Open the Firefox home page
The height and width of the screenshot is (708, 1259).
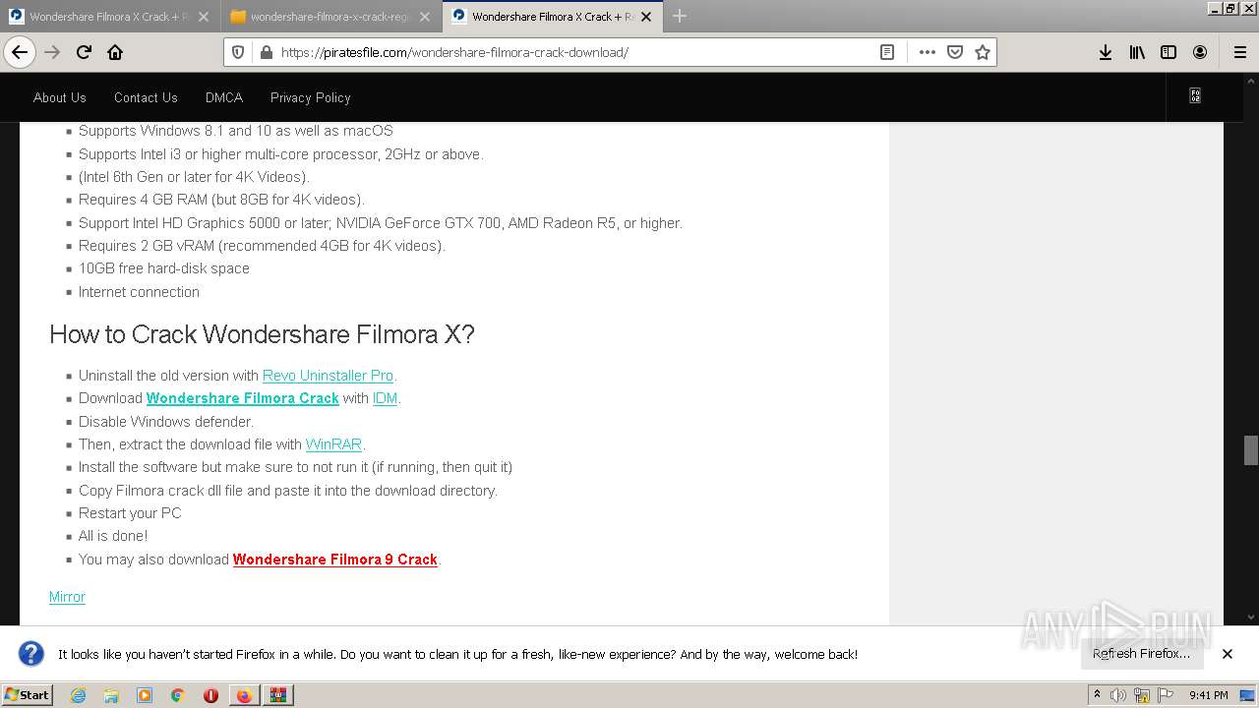point(115,52)
